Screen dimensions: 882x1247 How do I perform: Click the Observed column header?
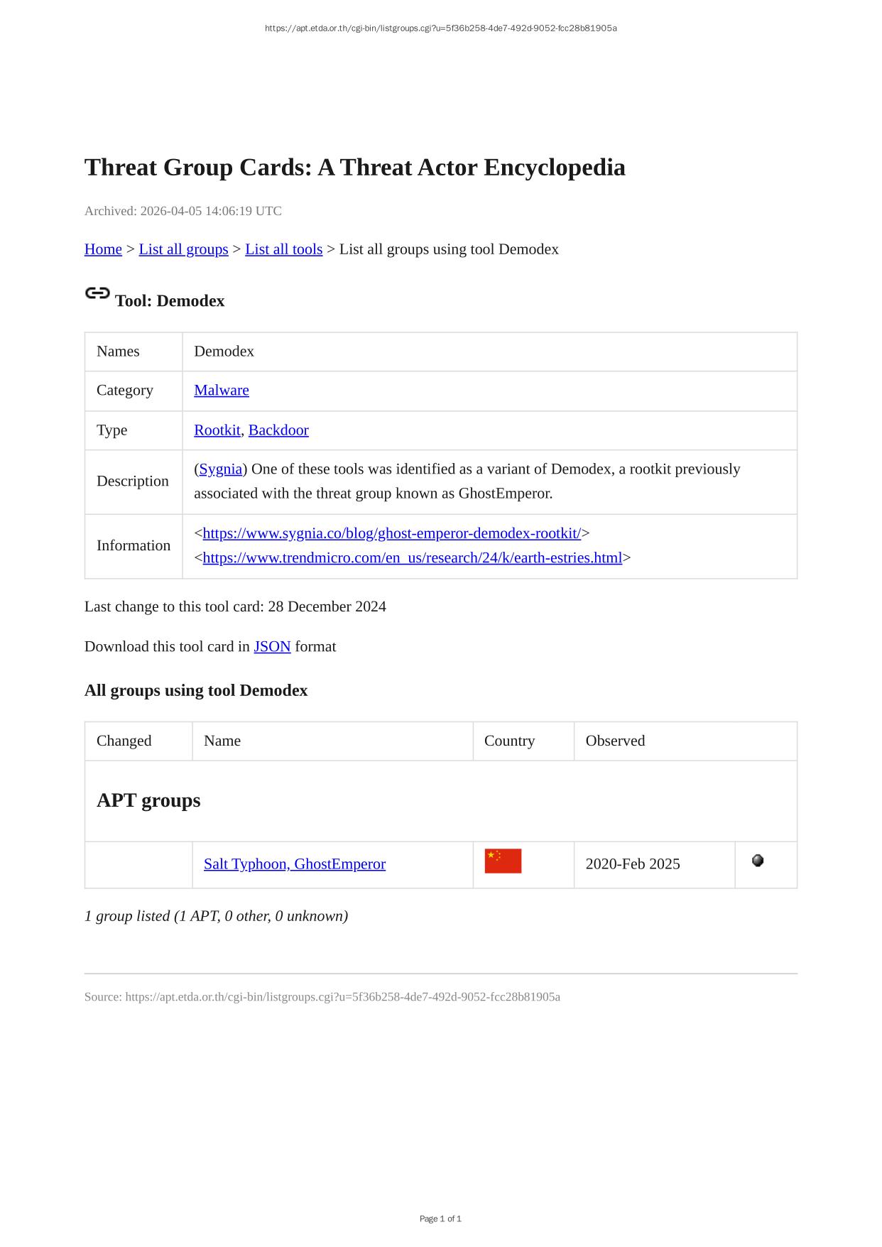[615, 741]
